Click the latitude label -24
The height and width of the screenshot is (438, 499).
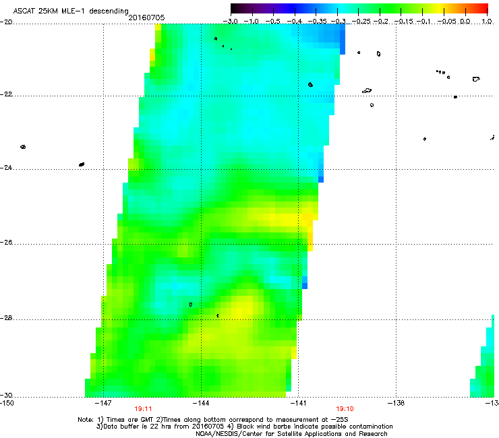6,167
